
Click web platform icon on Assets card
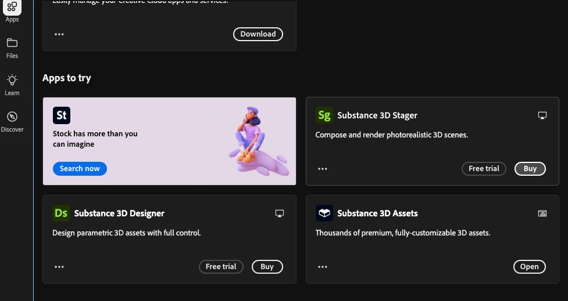pyautogui.click(x=542, y=213)
